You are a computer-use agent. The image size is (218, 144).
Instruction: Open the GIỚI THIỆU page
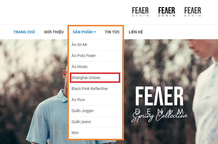pos(54,32)
